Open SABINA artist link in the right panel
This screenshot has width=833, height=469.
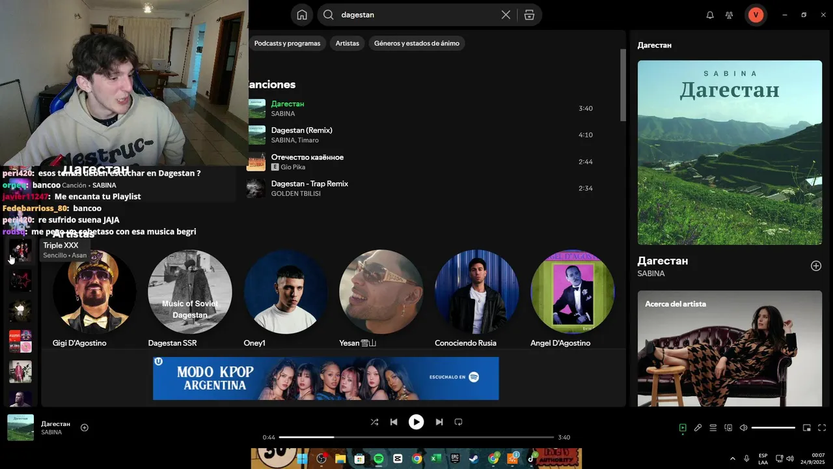651,274
